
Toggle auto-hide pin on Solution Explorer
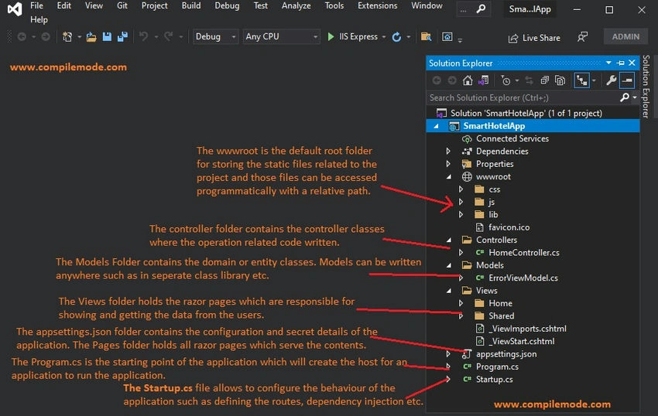click(x=620, y=63)
